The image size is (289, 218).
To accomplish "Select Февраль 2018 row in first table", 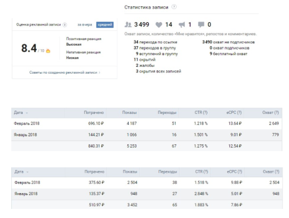I will 147,123.
